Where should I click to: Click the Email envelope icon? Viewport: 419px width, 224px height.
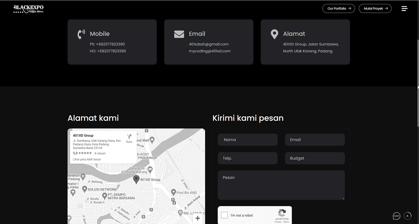tap(178, 34)
